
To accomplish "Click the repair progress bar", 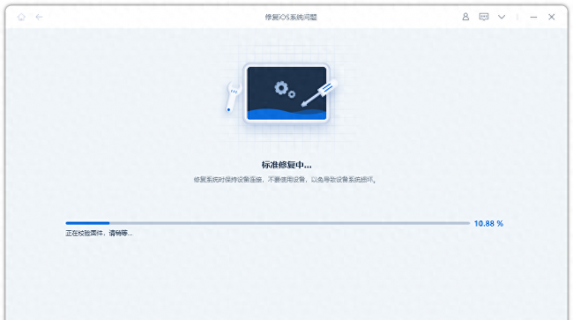I will [x=267, y=223].
